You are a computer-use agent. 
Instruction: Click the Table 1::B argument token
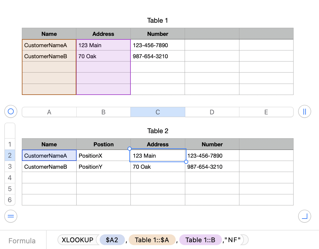pos(200,239)
